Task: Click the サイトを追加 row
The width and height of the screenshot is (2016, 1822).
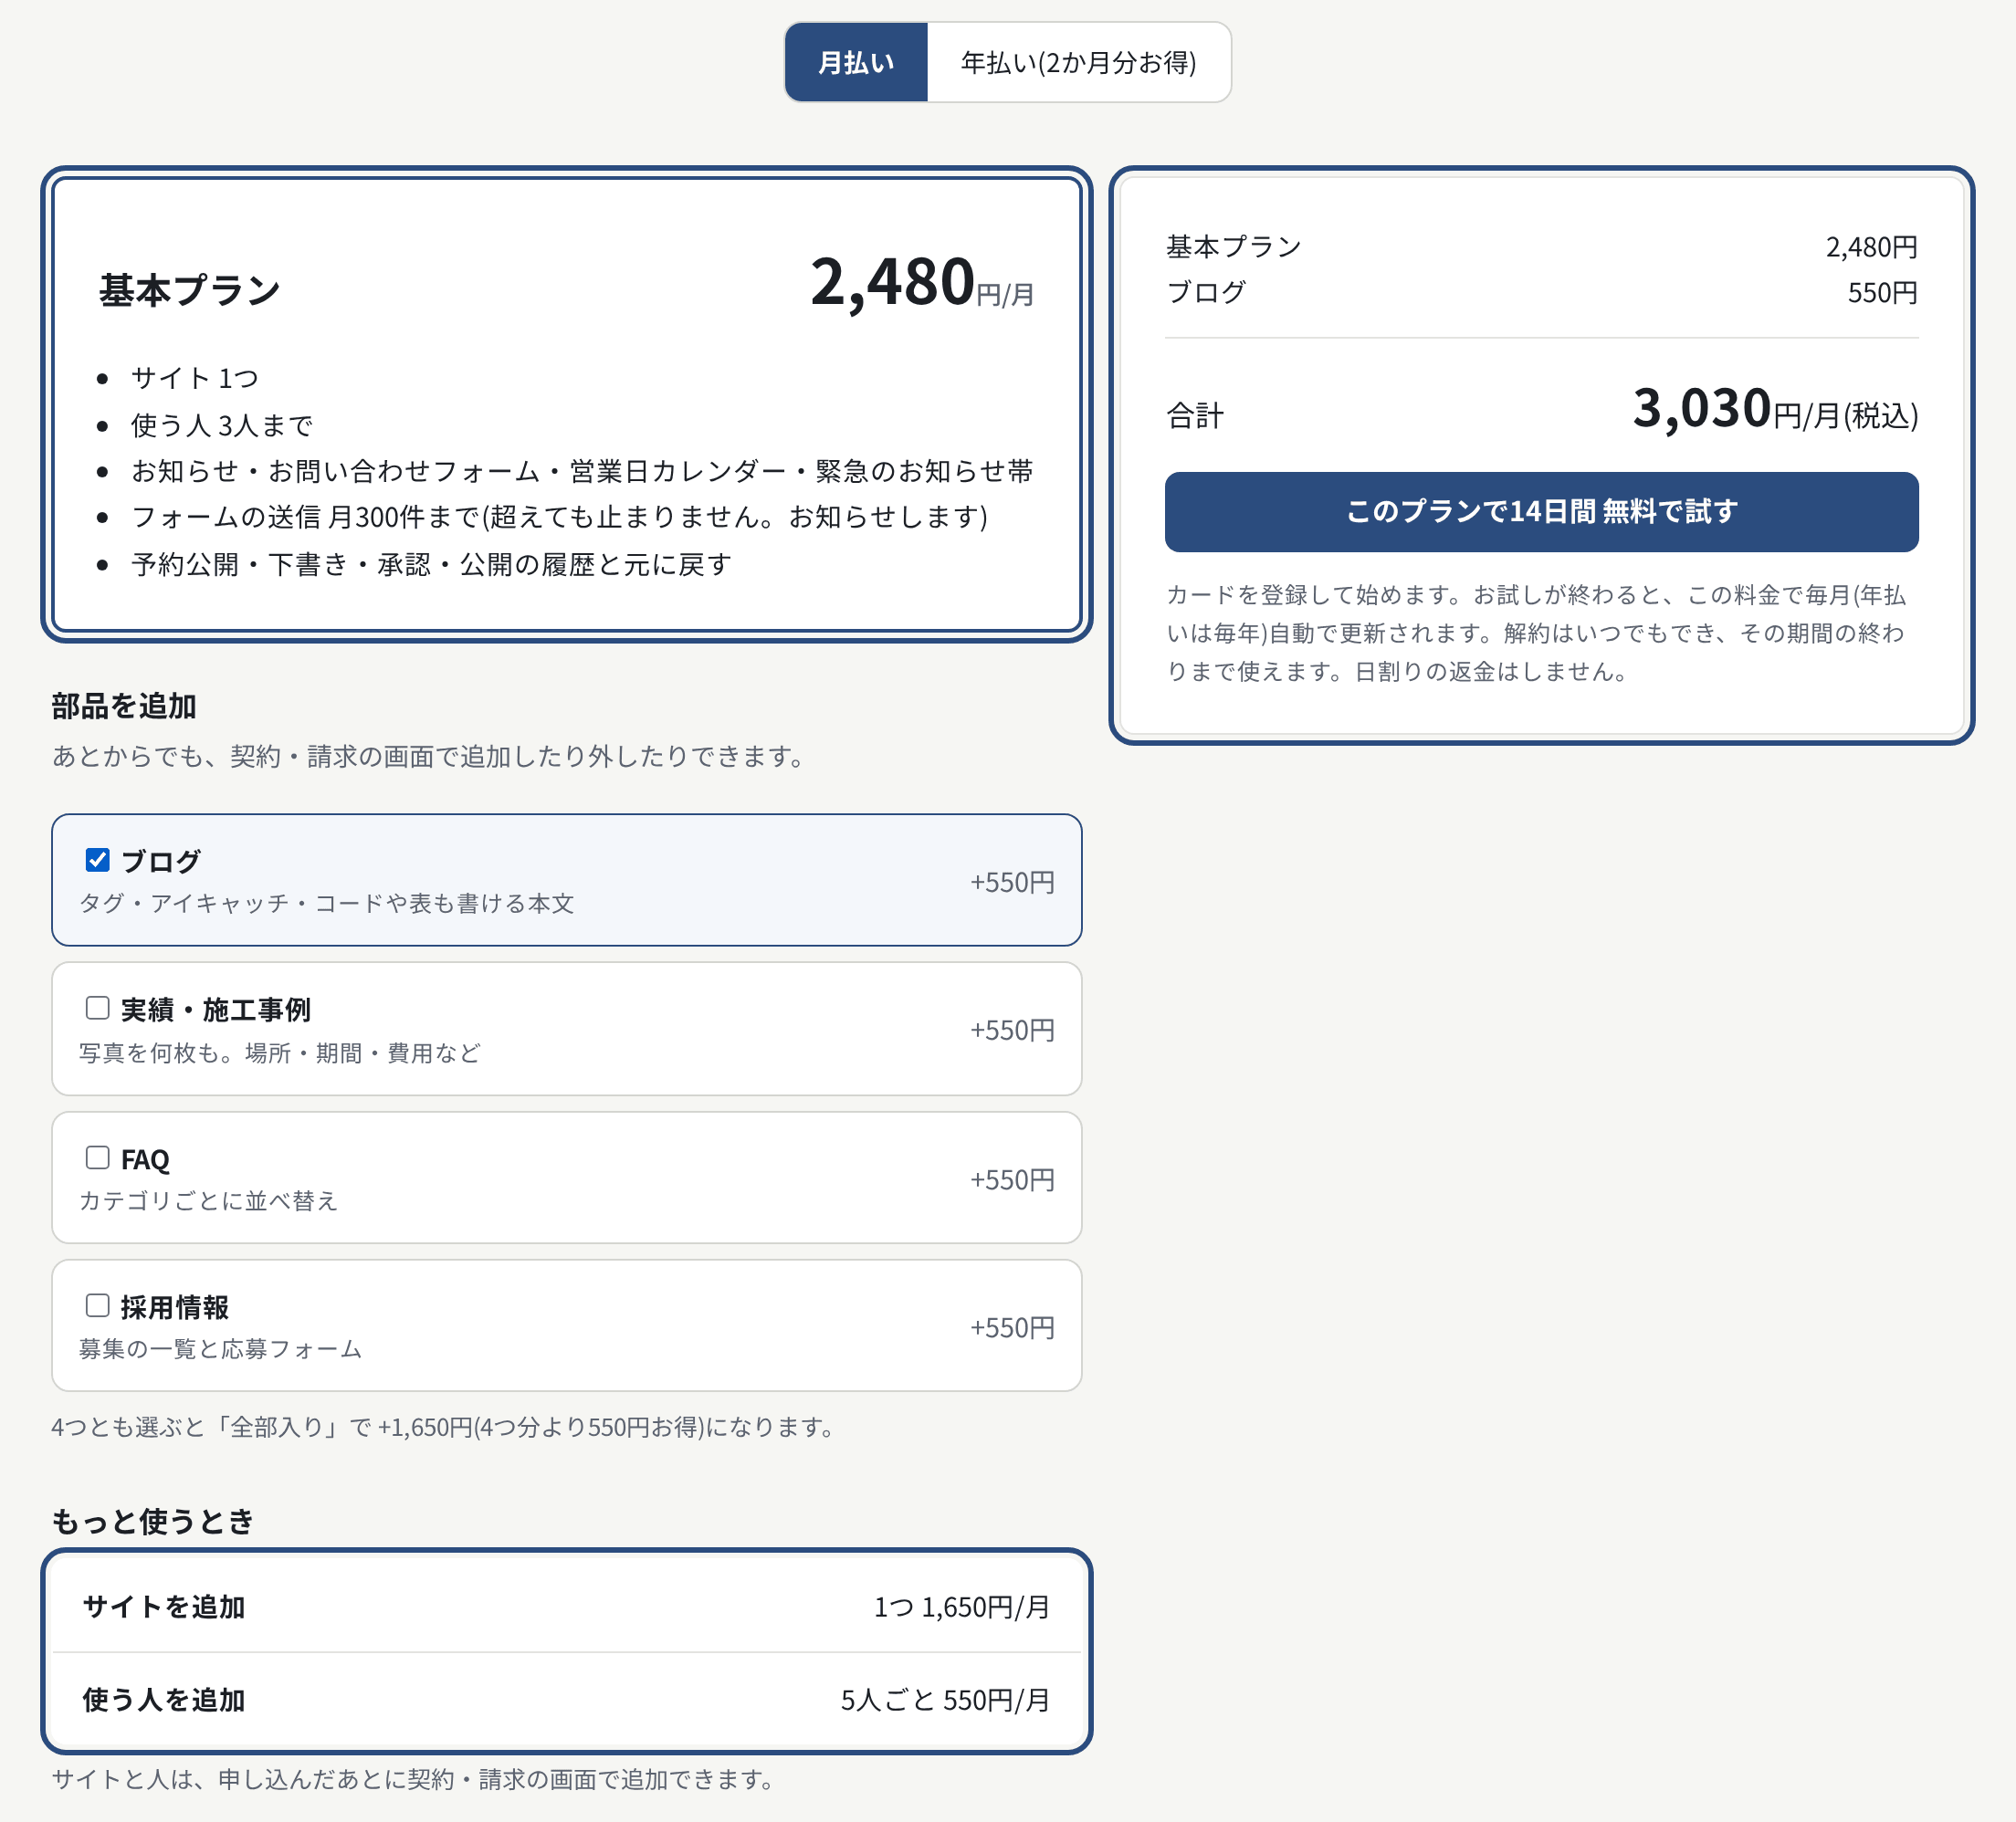Action: [x=566, y=1606]
